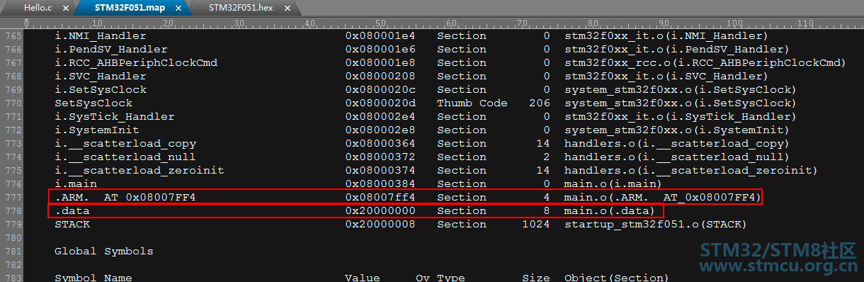The height and width of the screenshot is (282, 864).
Task: Click the '.ARM. AT 0x08007FF4' symbol name
Action: point(125,197)
